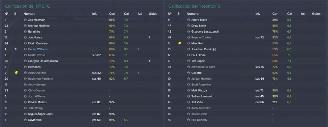Screen dimensions: 328x127
Task: Open Daniel Williams player profile link
Action: (x=38, y=49)
